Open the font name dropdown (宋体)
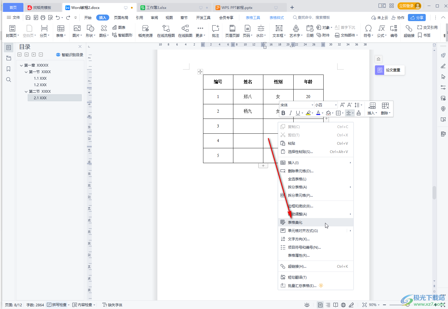The width and height of the screenshot is (448, 309). pos(312,105)
